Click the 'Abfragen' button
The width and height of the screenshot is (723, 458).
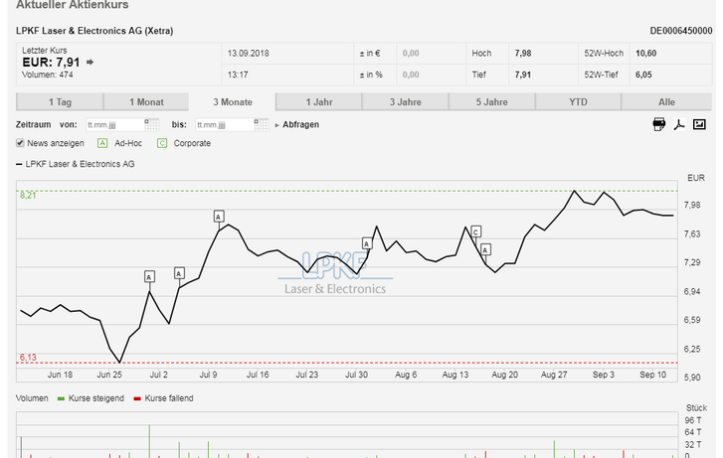pyautogui.click(x=299, y=124)
